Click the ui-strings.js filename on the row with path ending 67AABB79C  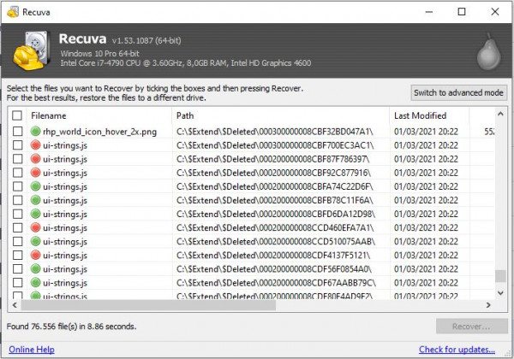(x=65, y=283)
